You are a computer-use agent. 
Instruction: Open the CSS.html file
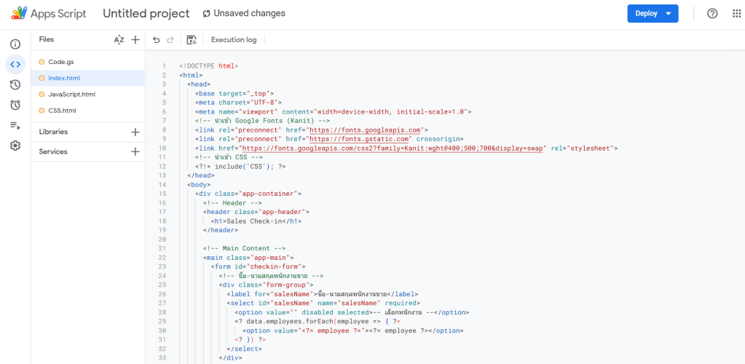click(x=62, y=111)
